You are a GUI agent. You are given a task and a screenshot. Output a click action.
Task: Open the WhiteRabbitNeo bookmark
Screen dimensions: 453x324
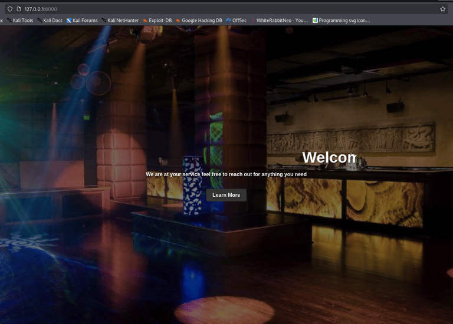click(280, 21)
